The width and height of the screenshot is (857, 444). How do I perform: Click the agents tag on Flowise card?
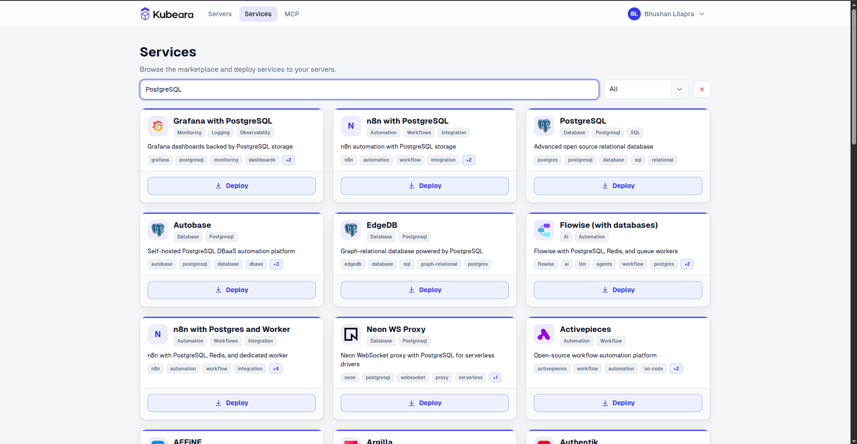[x=604, y=264]
